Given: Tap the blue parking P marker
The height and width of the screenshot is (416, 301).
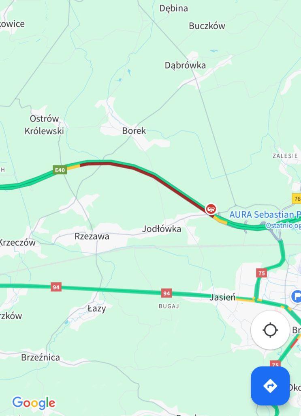Looking at the screenshot, I should pos(296,296).
